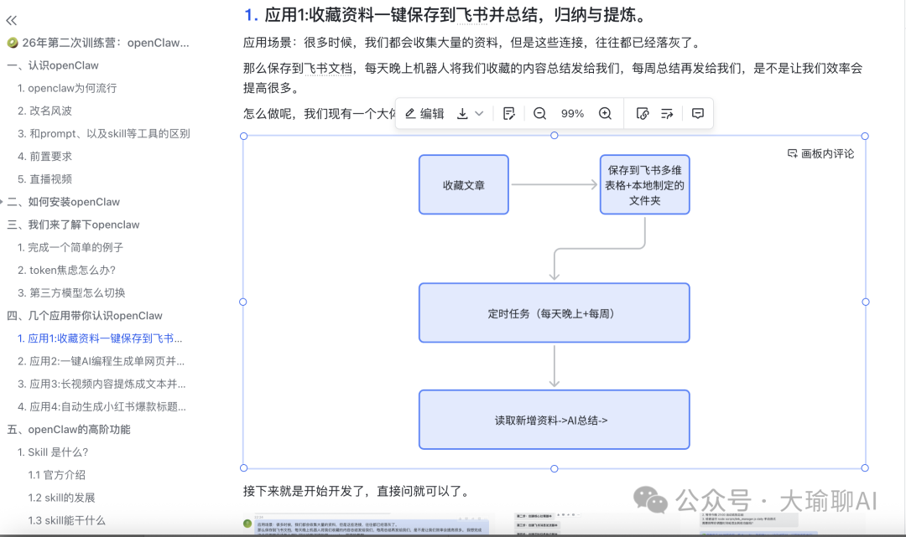This screenshot has width=906, height=537.
Task: Open 2. token焦虑怎么办? outline entry
Action: (71, 270)
